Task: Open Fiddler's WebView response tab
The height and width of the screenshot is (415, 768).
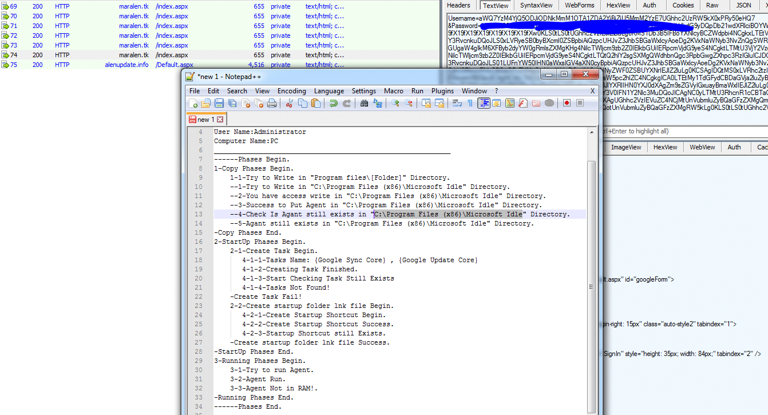Action: pyautogui.click(x=702, y=147)
